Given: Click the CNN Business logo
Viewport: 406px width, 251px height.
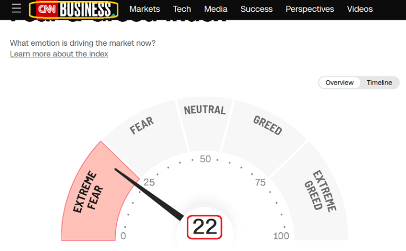Looking at the screenshot, I should (74, 9).
